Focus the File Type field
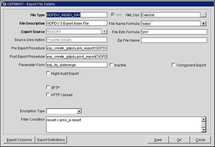Viewport: 215px width, 147px height. 76,15
